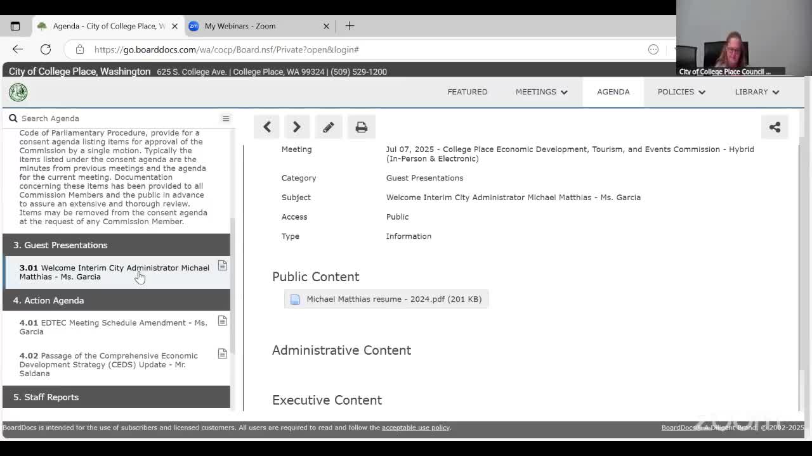The image size is (812, 456).
Task: Click the 'Guest Presentations' category value
Action: tap(424, 178)
